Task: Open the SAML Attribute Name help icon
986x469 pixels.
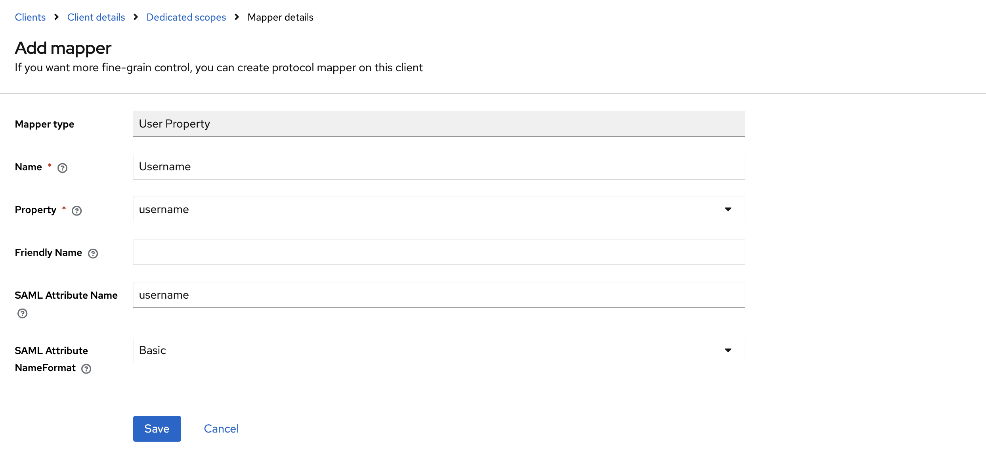Action: (22, 314)
